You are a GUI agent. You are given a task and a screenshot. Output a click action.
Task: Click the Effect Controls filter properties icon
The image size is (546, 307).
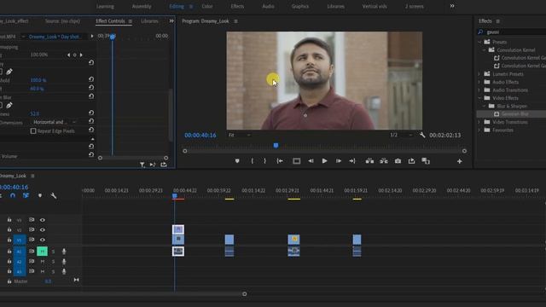coord(142,165)
